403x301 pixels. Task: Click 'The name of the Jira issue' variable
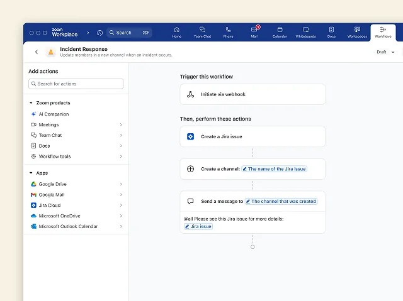[274, 169]
